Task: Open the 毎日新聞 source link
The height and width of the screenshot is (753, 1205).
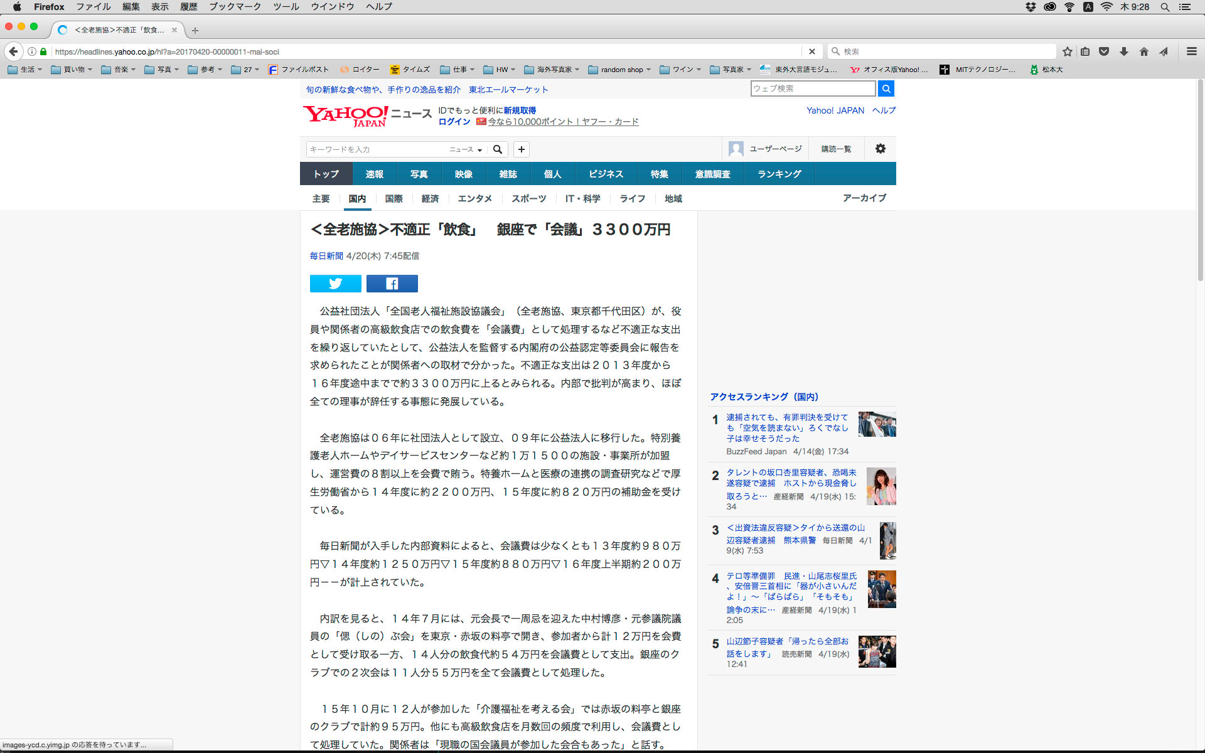Action: tap(326, 256)
